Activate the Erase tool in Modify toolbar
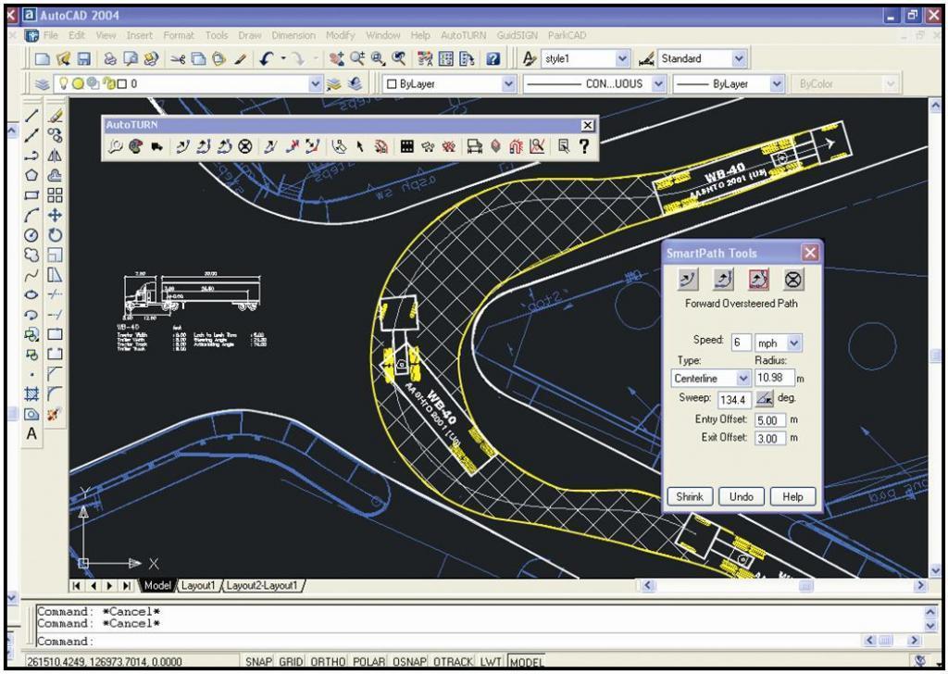This screenshot has height=674, width=948. [x=55, y=116]
